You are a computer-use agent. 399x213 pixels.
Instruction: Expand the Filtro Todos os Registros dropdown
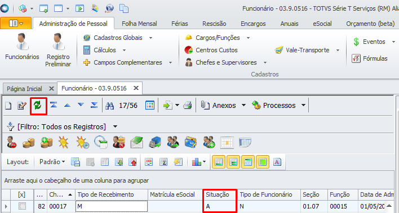point(116,126)
